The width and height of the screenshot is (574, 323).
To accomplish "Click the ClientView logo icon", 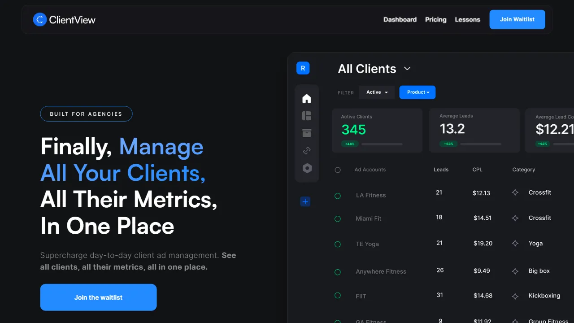I will 40,19.
